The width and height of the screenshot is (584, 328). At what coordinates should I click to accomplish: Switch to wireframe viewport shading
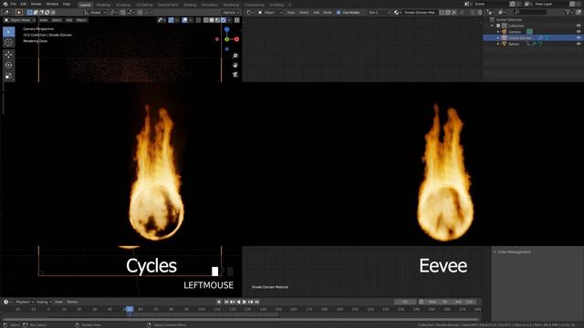[206, 20]
